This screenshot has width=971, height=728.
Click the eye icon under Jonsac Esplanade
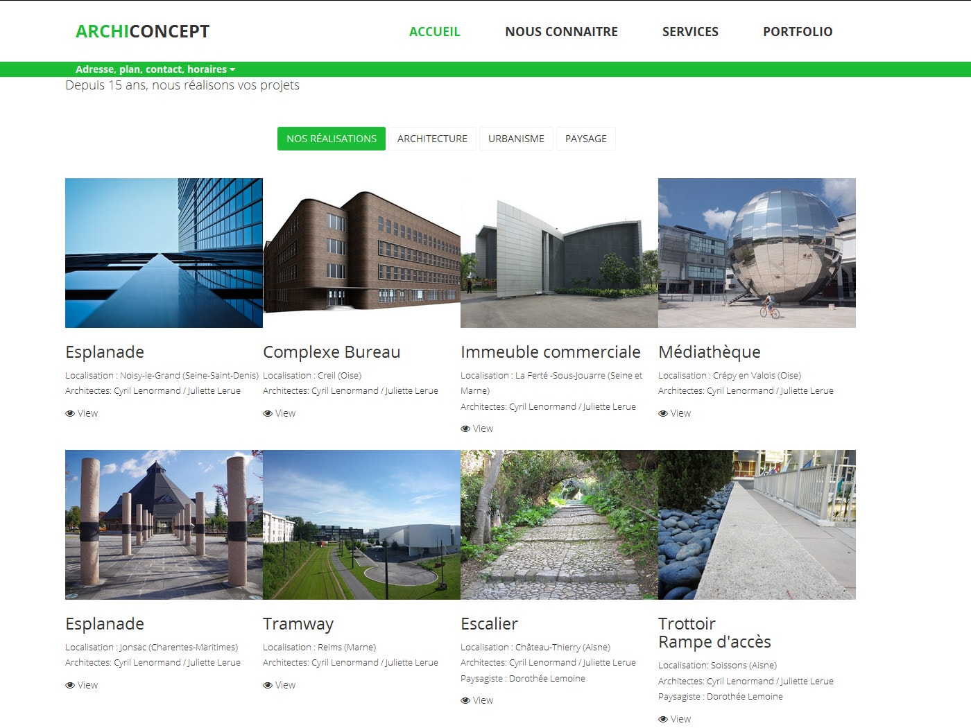[x=70, y=686]
